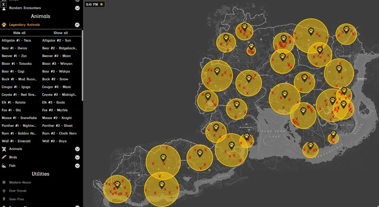379x207 pixels.
Task: Select paw marker below the Tumbleweed label
Action: pos(117,185)
